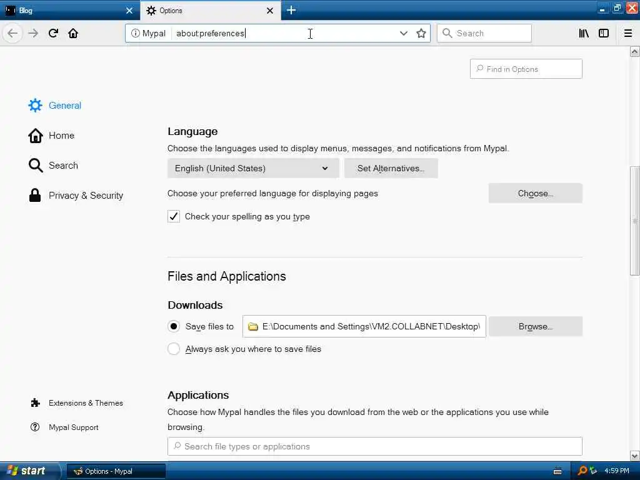The height and width of the screenshot is (480, 640).
Task: Click the Search file types or applications field
Action: tap(375, 446)
